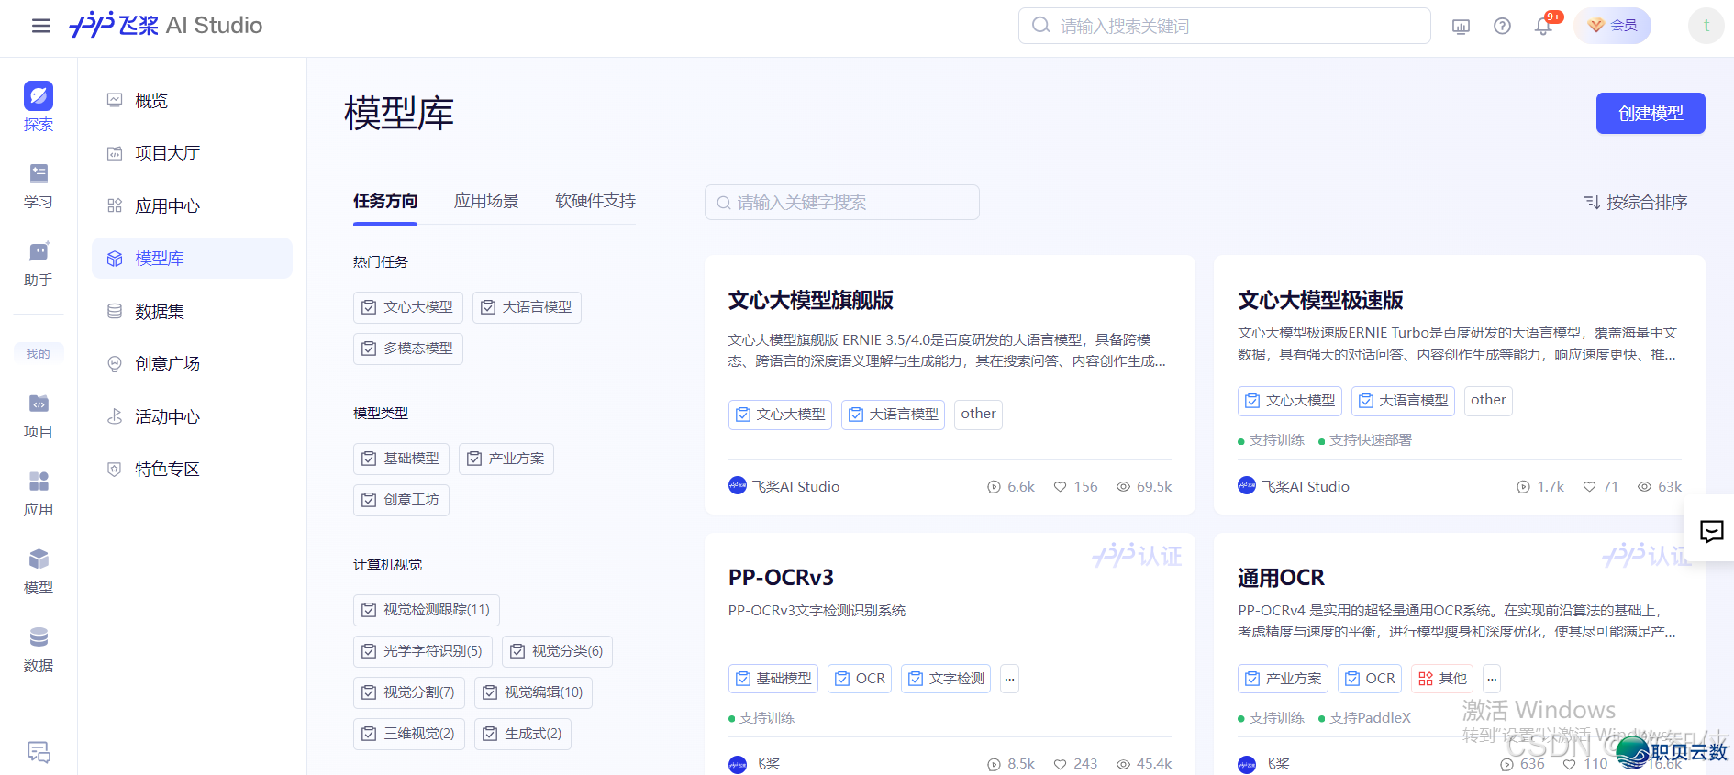Image resolution: width=1734 pixels, height=775 pixels.
Task: Click the 会员 membership button
Action: pos(1613,26)
